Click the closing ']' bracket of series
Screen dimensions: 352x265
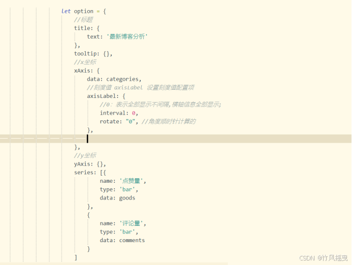(76, 257)
